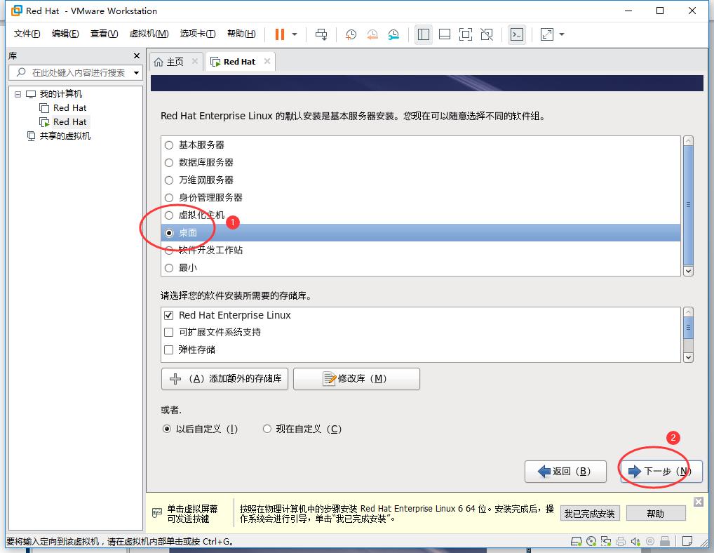The height and width of the screenshot is (553, 714).
Task: Close the library panel
Action: click(x=137, y=55)
